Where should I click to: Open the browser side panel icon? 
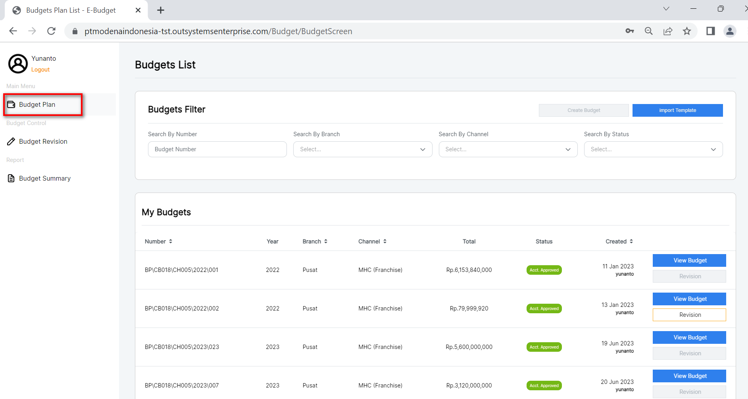point(710,31)
